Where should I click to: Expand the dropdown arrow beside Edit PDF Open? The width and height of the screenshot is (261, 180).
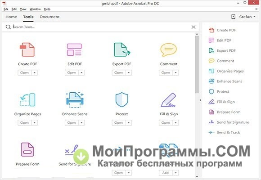(81, 72)
